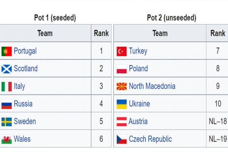Click the Scotland flag icon
The image size is (228, 152).
coord(6,69)
